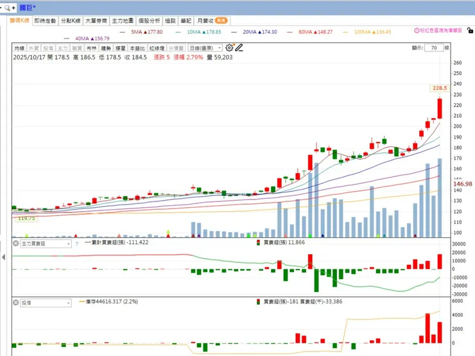Click the 國巨 stock name title
The height and width of the screenshot is (356, 475).
point(27,8)
